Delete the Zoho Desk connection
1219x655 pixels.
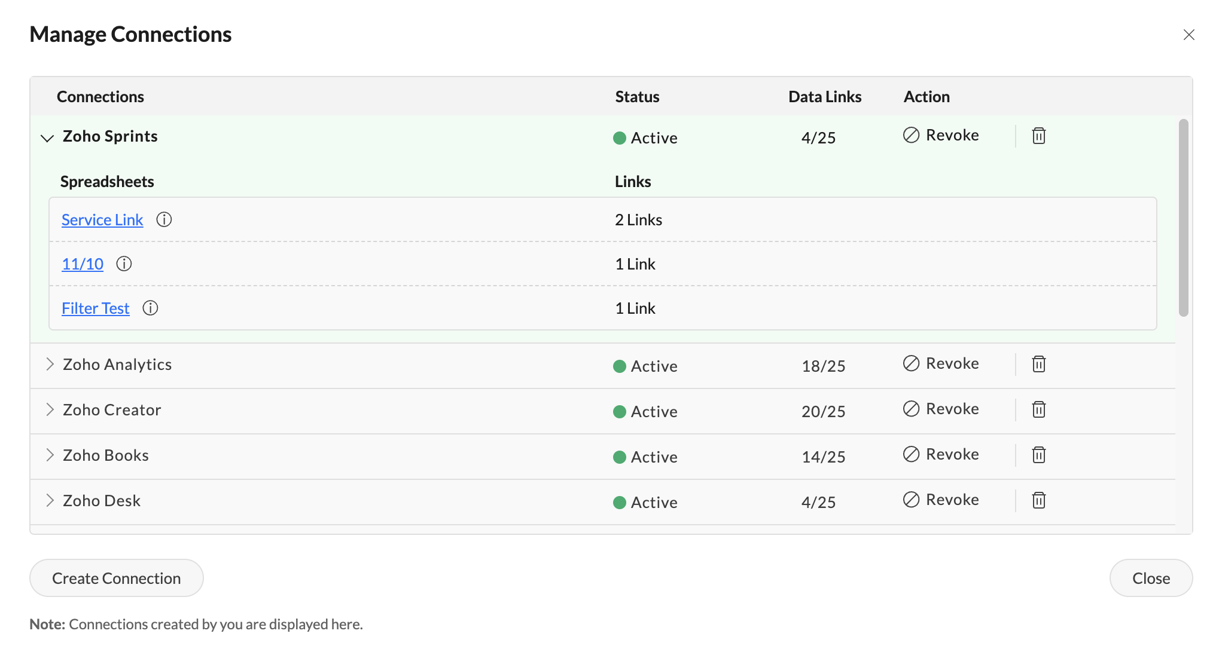[x=1038, y=501]
